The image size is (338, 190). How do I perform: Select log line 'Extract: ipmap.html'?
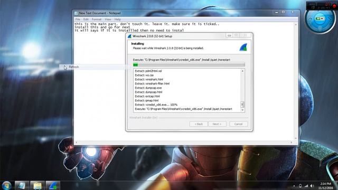pos(147,101)
